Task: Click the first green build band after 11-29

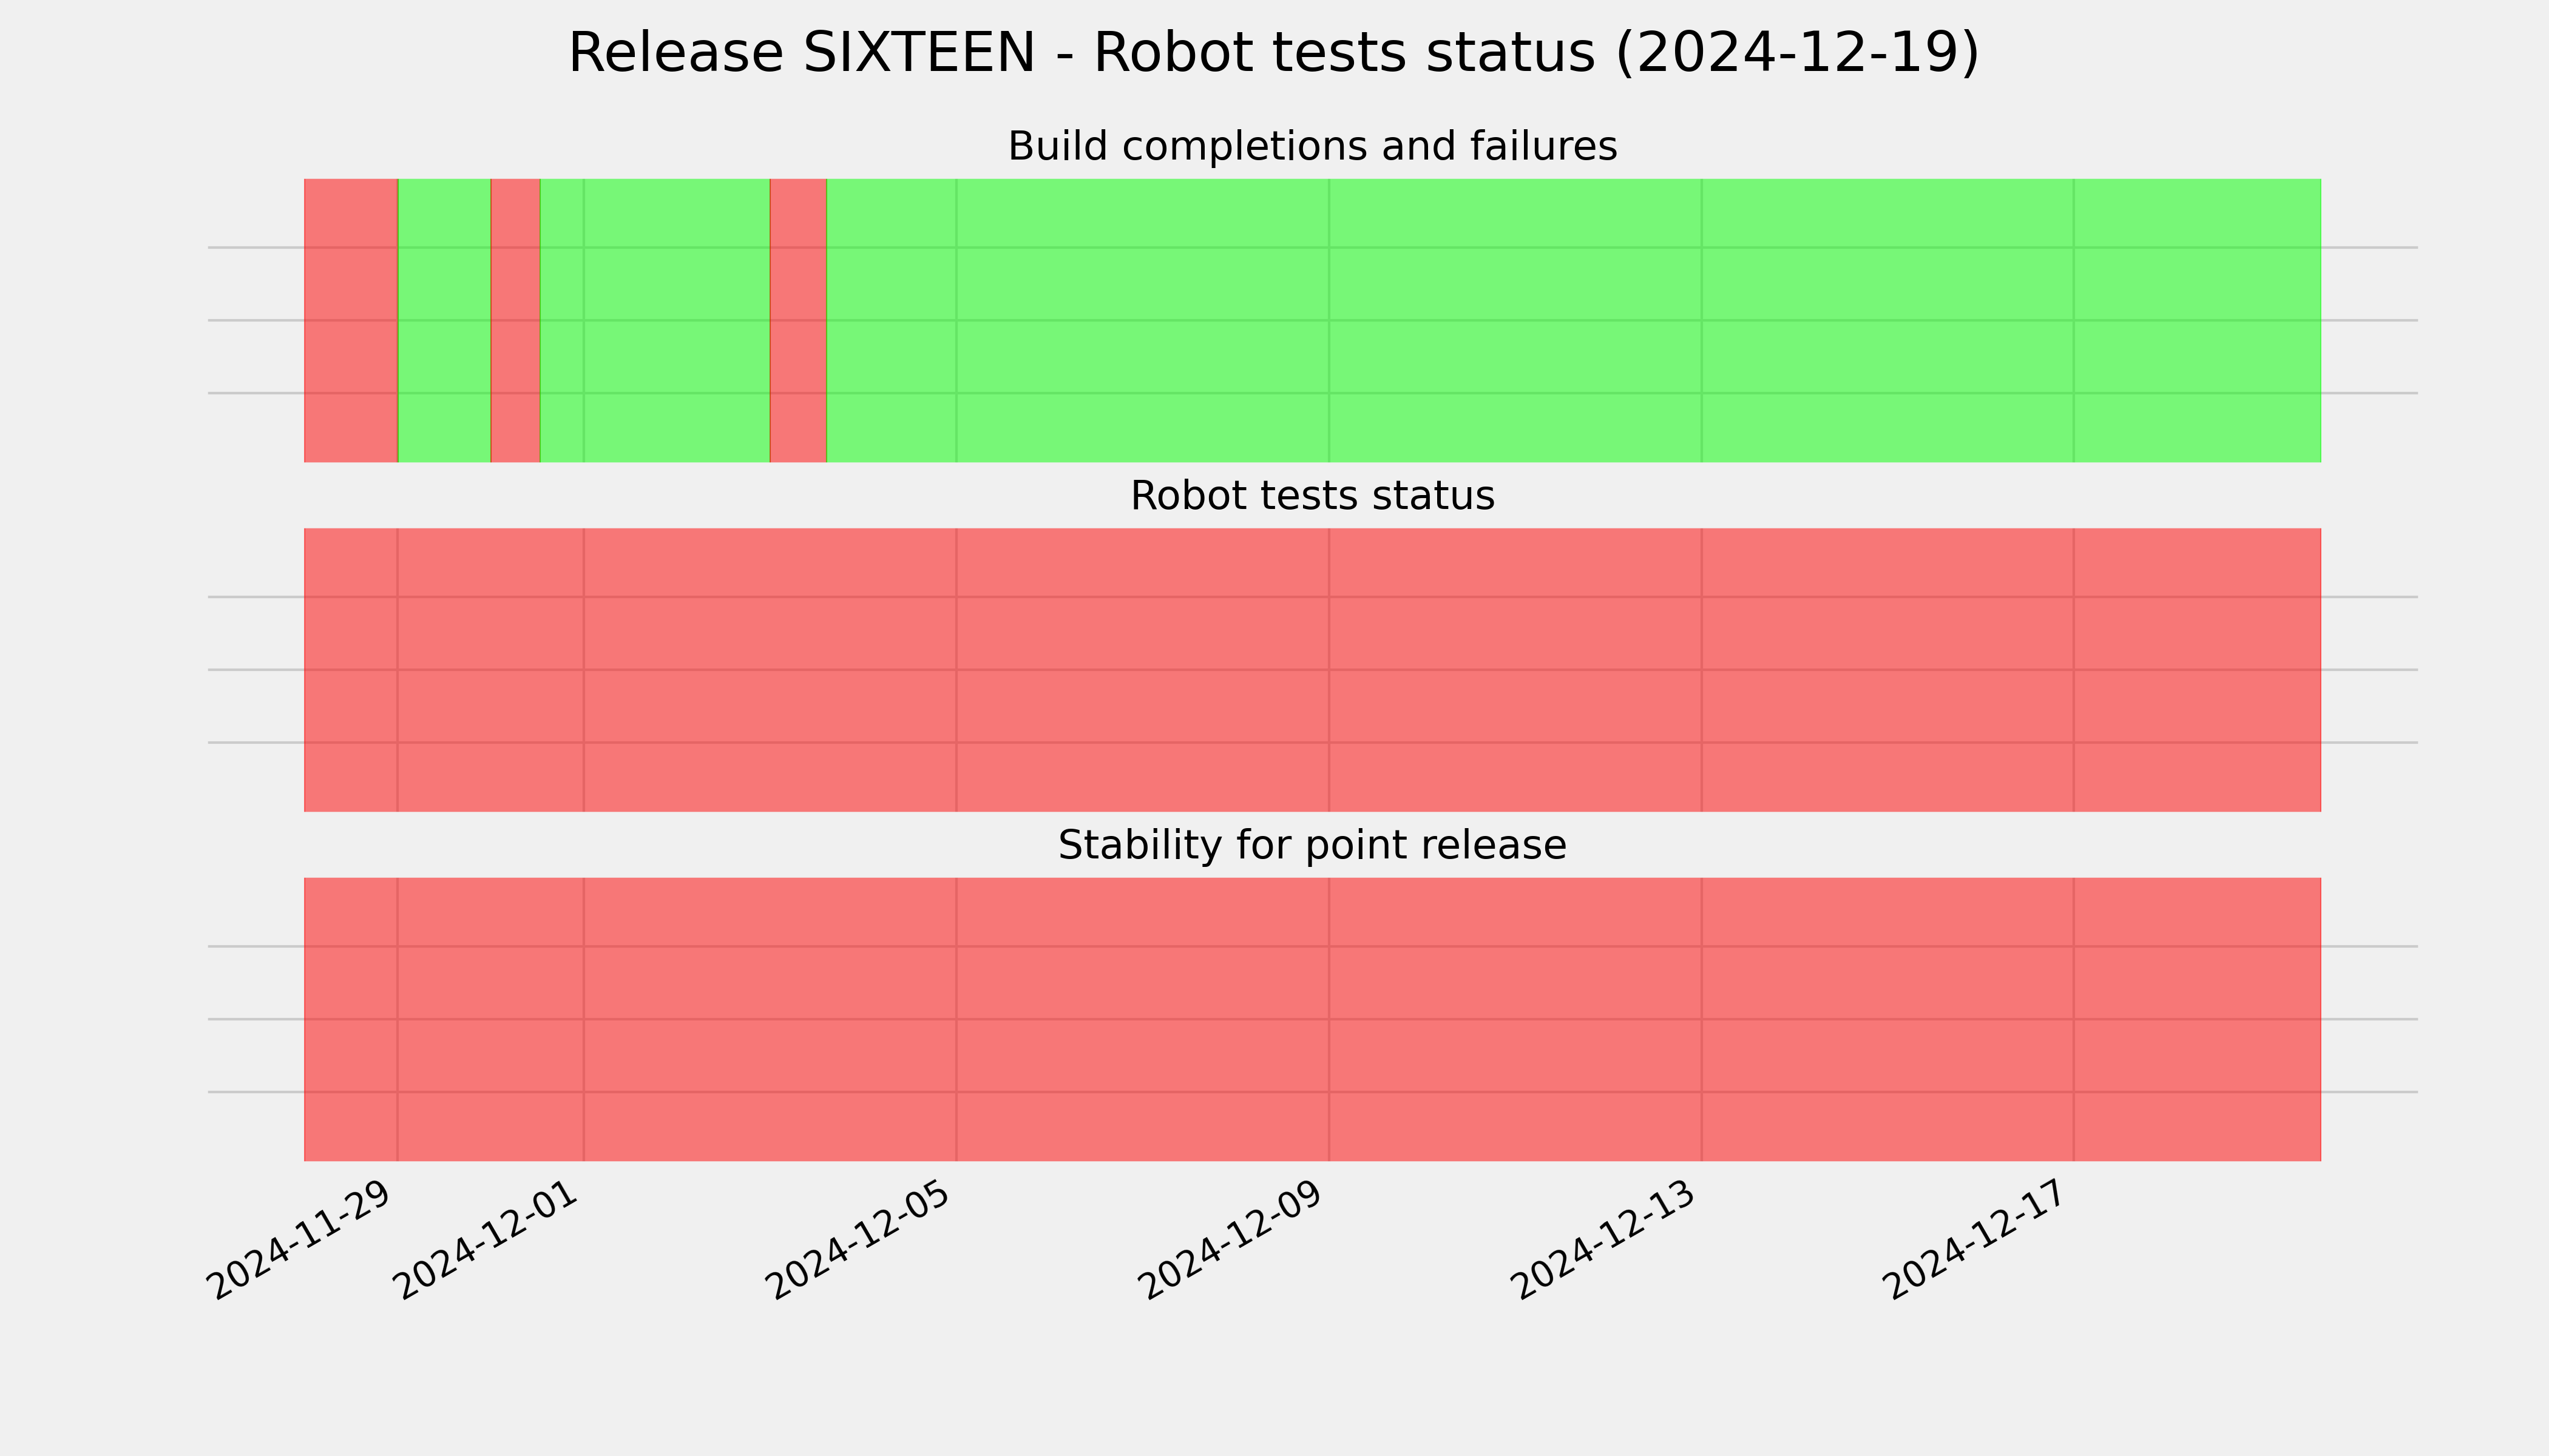Action: [x=444, y=320]
